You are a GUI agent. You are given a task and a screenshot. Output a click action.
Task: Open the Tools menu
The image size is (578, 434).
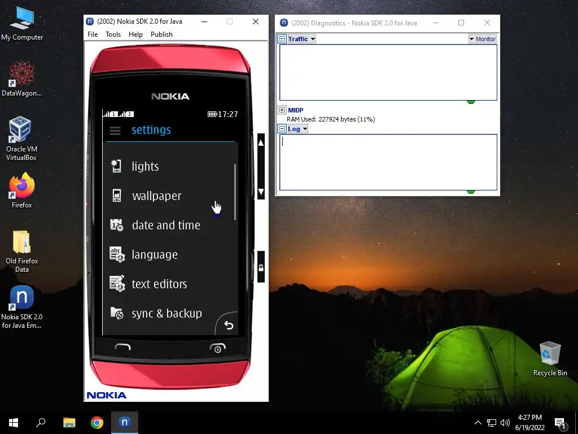coord(113,34)
